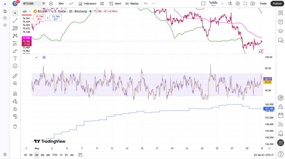
Task: Create an Alert
Action: [115, 3]
